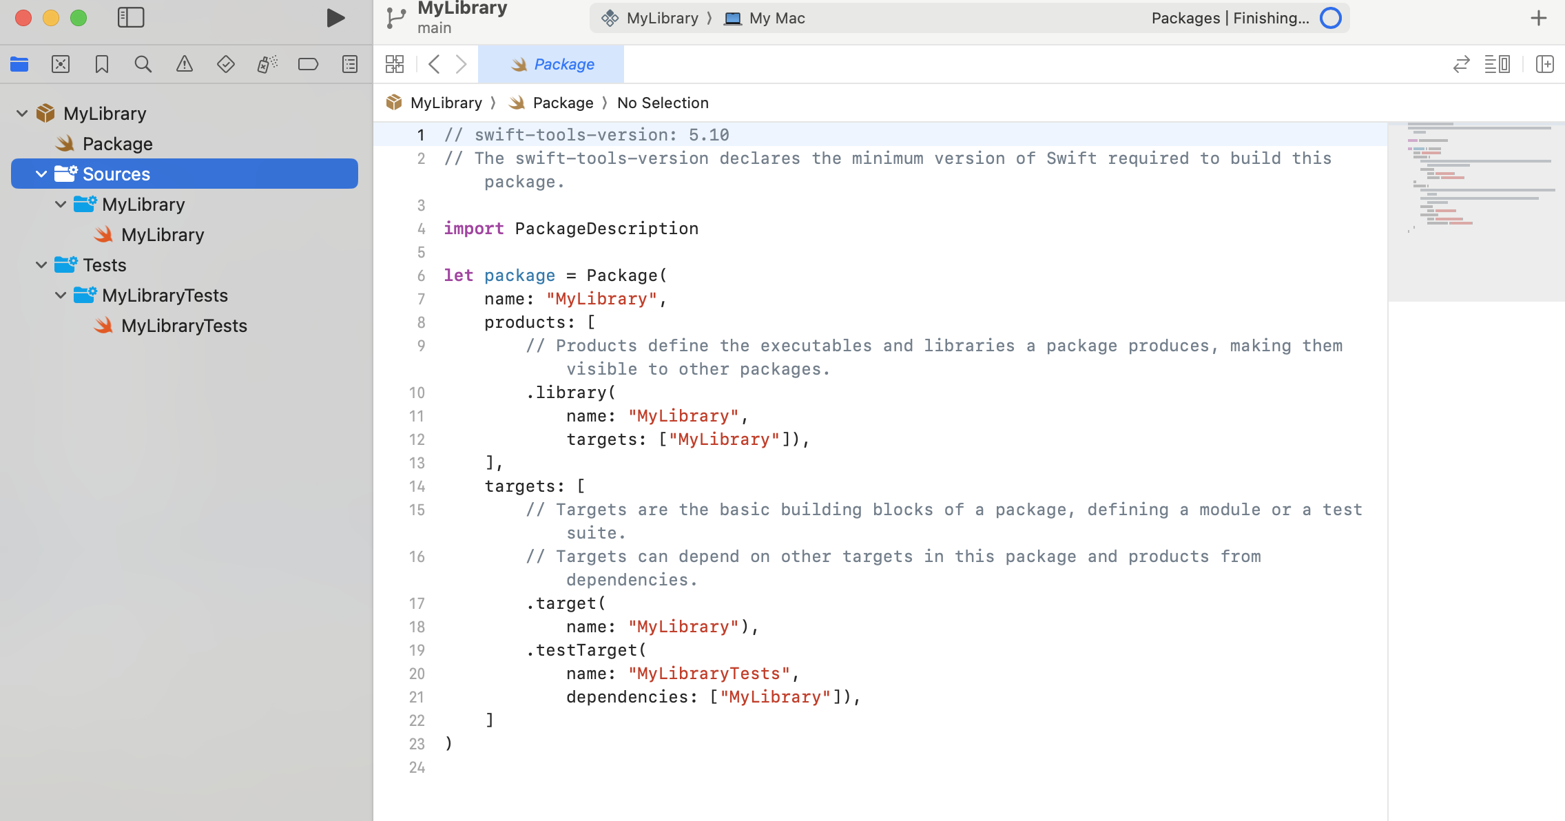Image resolution: width=1565 pixels, height=821 pixels.
Task: Collapse the MyLibraryTests folder
Action: [61, 295]
